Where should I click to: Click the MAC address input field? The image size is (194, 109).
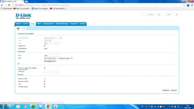tap(51, 58)
